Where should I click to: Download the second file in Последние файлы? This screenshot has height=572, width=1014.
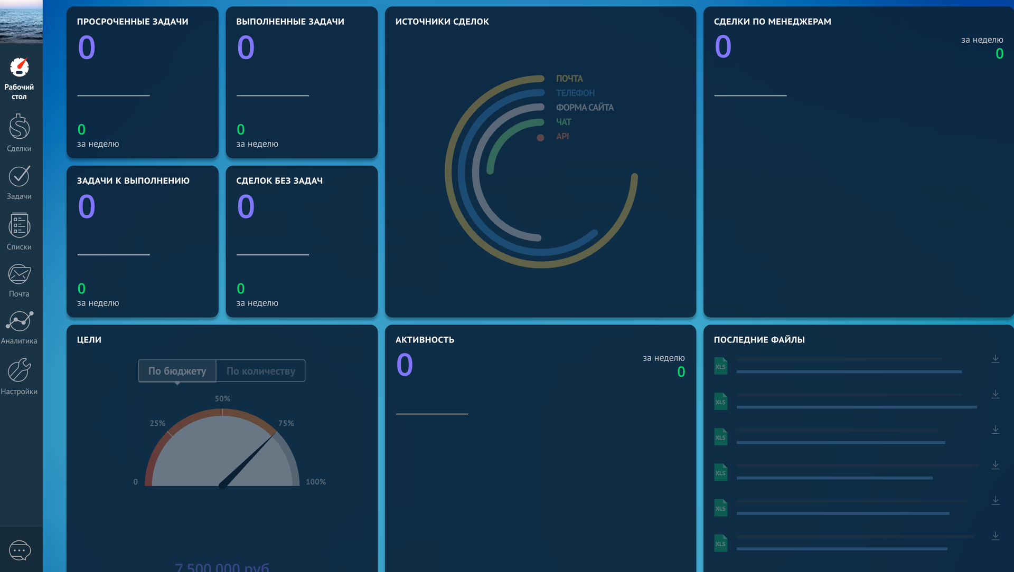click(x=996, y=394)
